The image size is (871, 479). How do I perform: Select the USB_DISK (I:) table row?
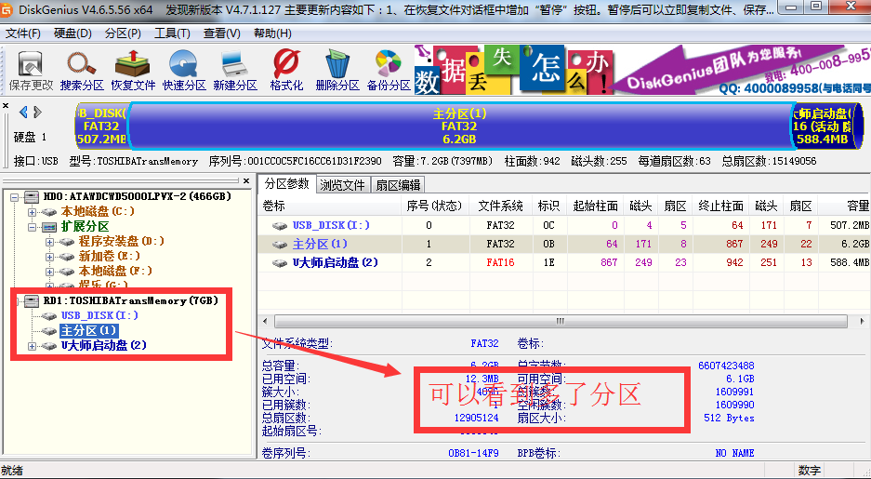564,225
